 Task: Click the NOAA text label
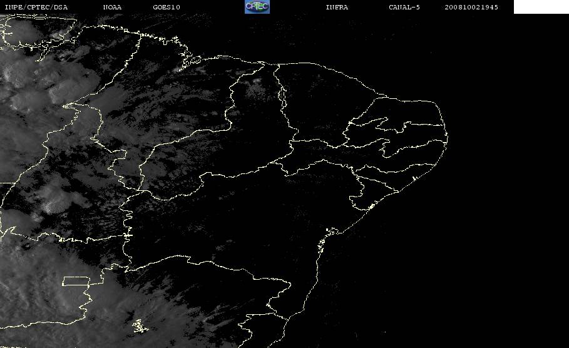(112, 7)
